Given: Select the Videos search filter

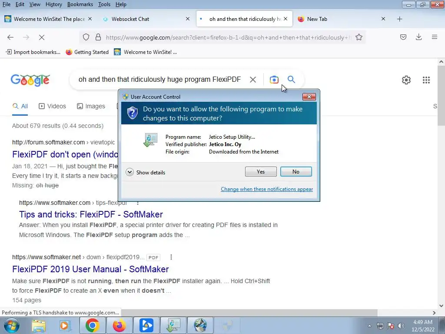Looking at the screenshot, I should (52, 106).
